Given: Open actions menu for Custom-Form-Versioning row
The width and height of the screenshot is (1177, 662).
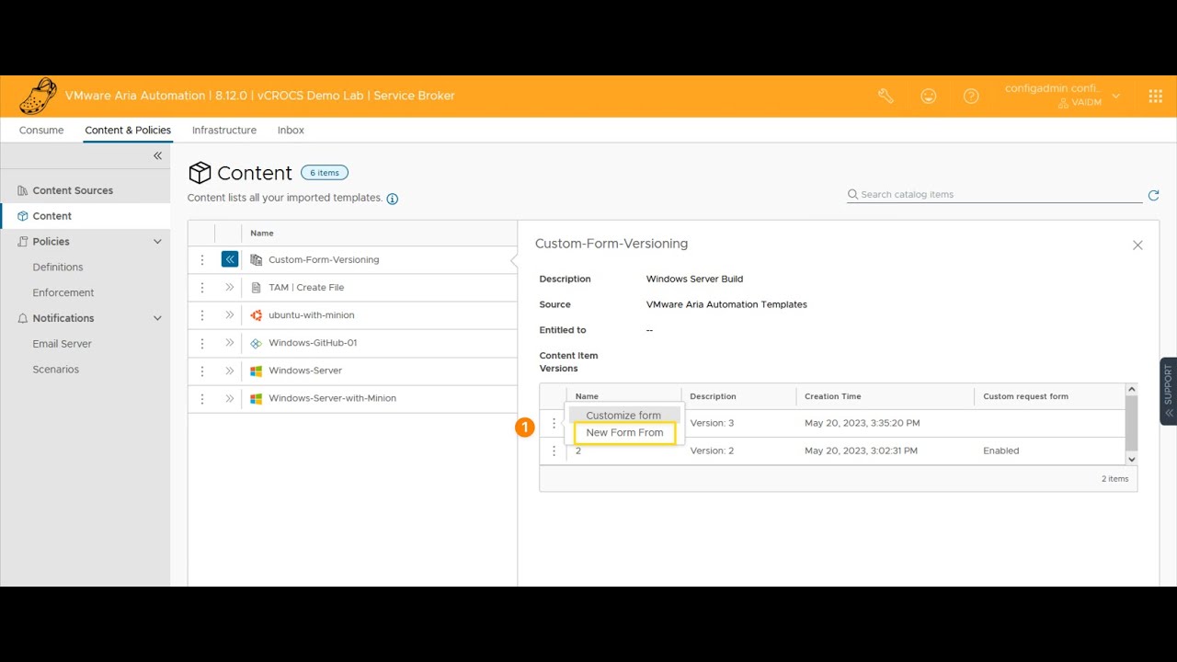Looking at the screenshot, I should 202,260.
